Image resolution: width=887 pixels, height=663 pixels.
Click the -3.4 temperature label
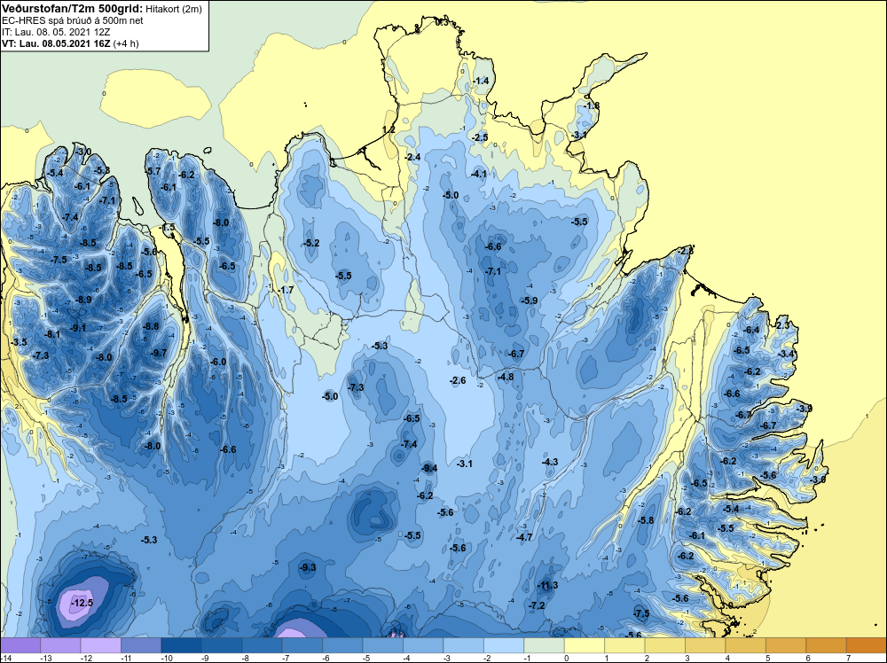[787, 354]
